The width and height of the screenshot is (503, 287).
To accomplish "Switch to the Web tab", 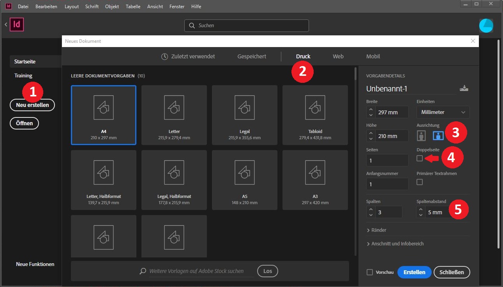I will pos(338,56).
